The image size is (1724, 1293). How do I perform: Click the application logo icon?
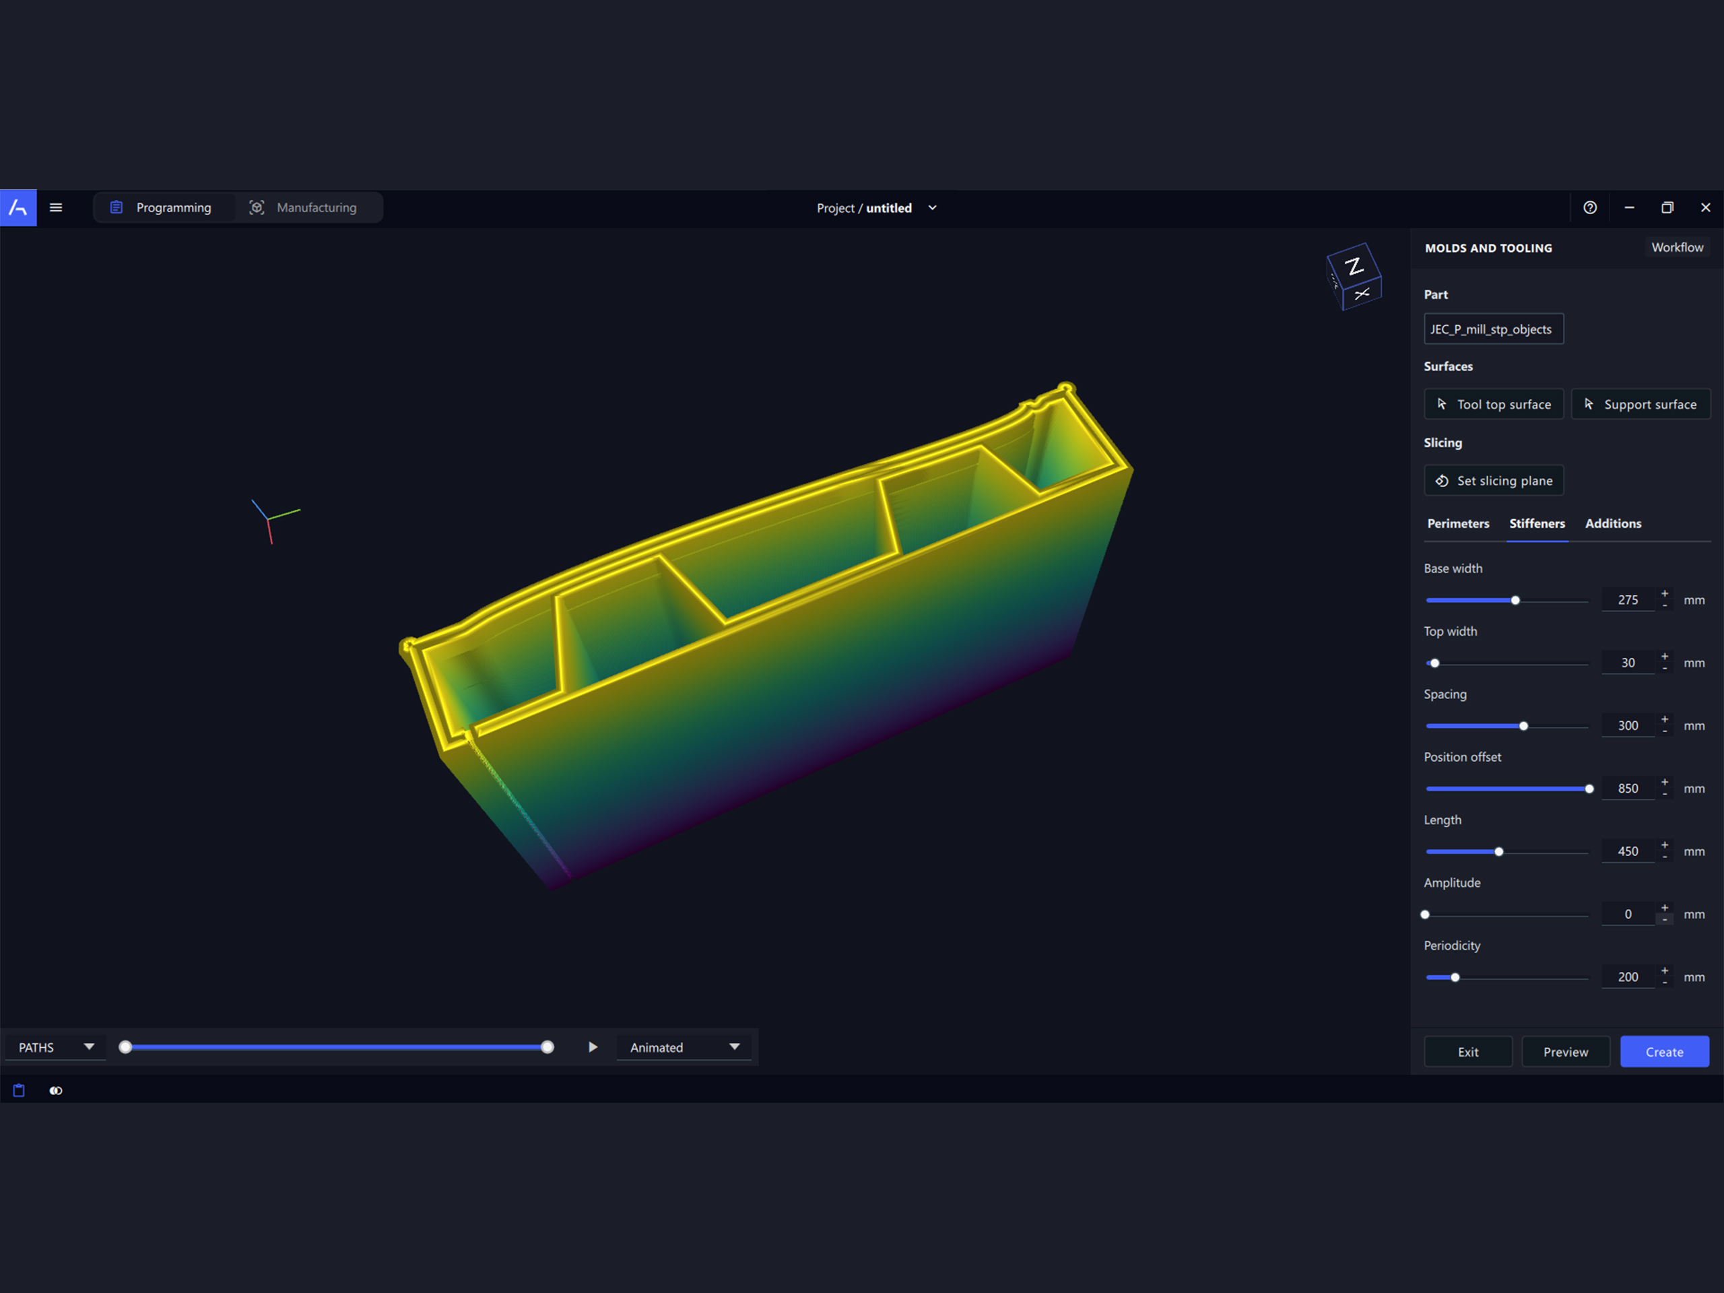pos(18,207)
